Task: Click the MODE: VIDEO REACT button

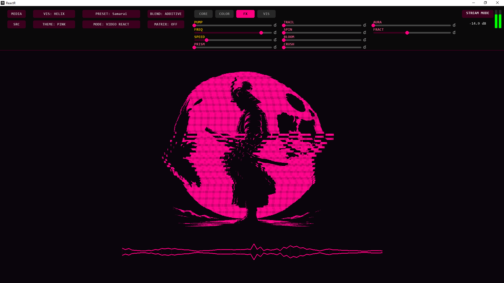Action: pos(111,24)
